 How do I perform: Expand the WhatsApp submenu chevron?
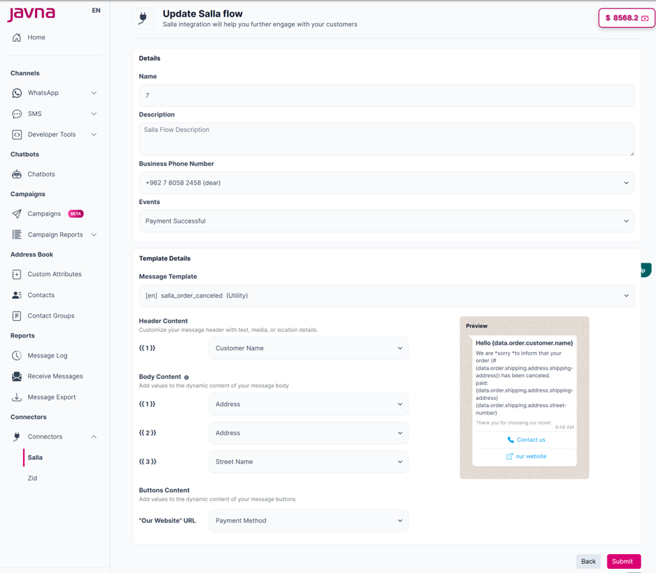pyautogui.click(x=94, y=93)
